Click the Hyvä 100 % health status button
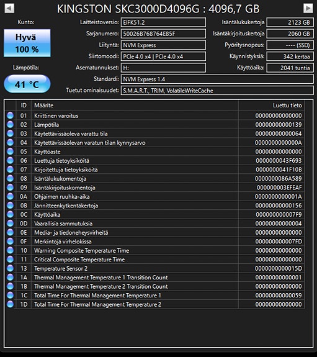The image size is (317, 357). 27,43
